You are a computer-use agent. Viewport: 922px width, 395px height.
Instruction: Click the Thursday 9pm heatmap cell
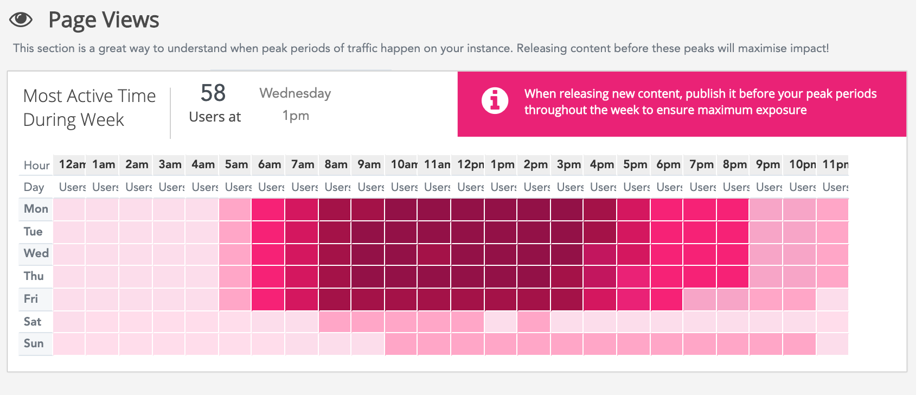(x=766, y=277)
